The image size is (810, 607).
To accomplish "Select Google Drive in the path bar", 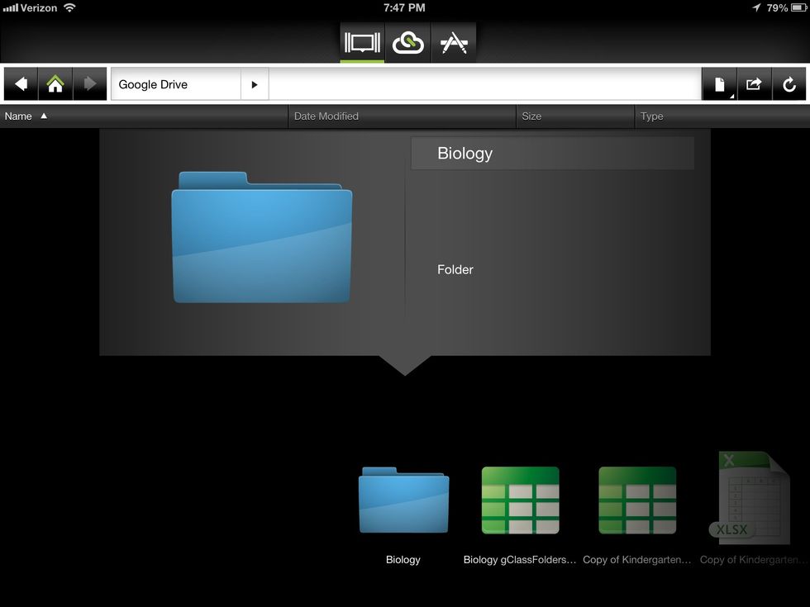I will 175,83.
